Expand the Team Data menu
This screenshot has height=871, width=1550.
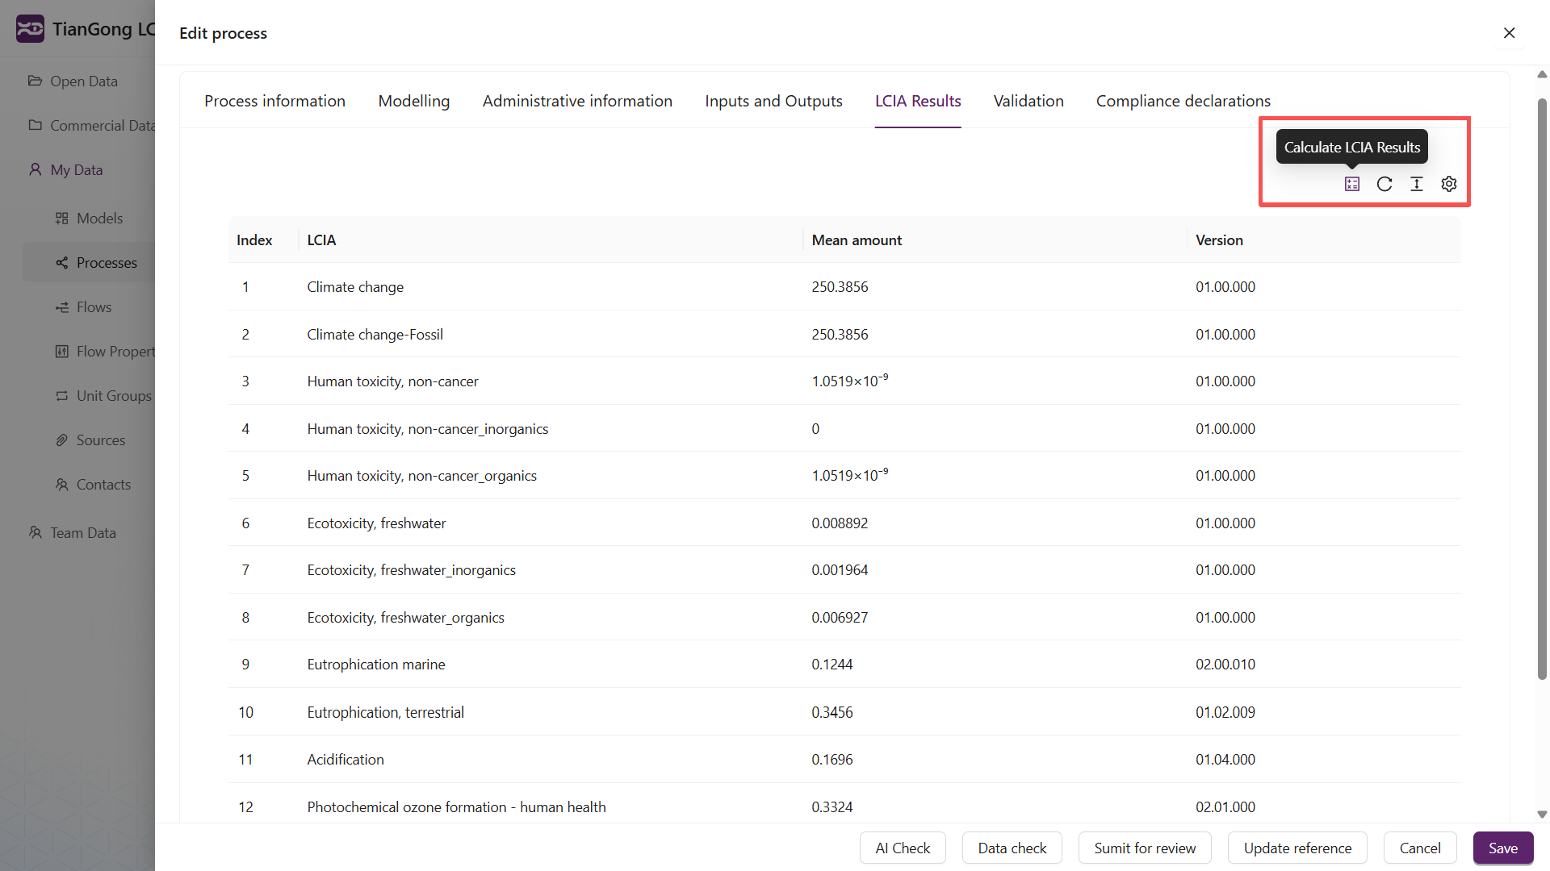(82, 533)
